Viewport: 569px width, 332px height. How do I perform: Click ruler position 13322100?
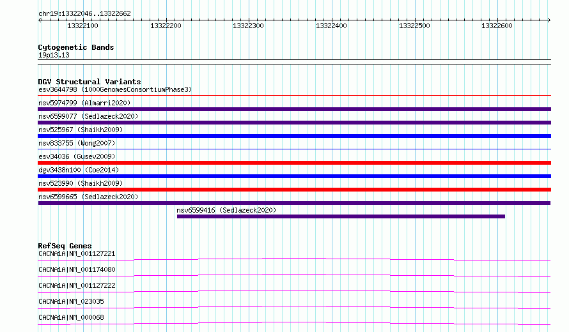click(x=82, y=26)
